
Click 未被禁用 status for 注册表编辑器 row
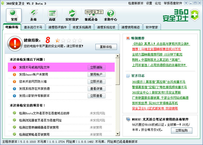(96, 128)
